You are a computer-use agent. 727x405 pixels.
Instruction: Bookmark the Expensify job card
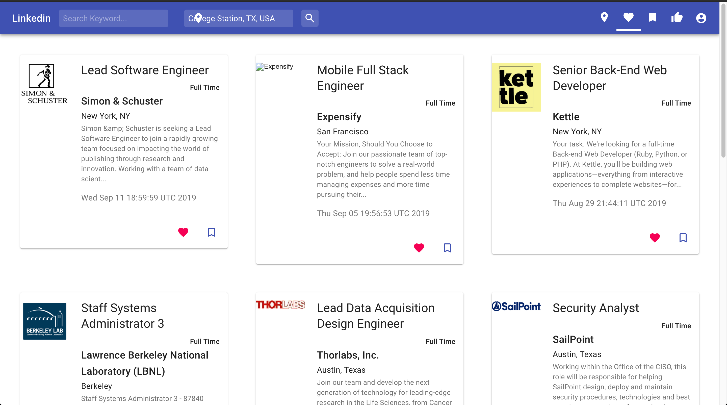point(447,247)
